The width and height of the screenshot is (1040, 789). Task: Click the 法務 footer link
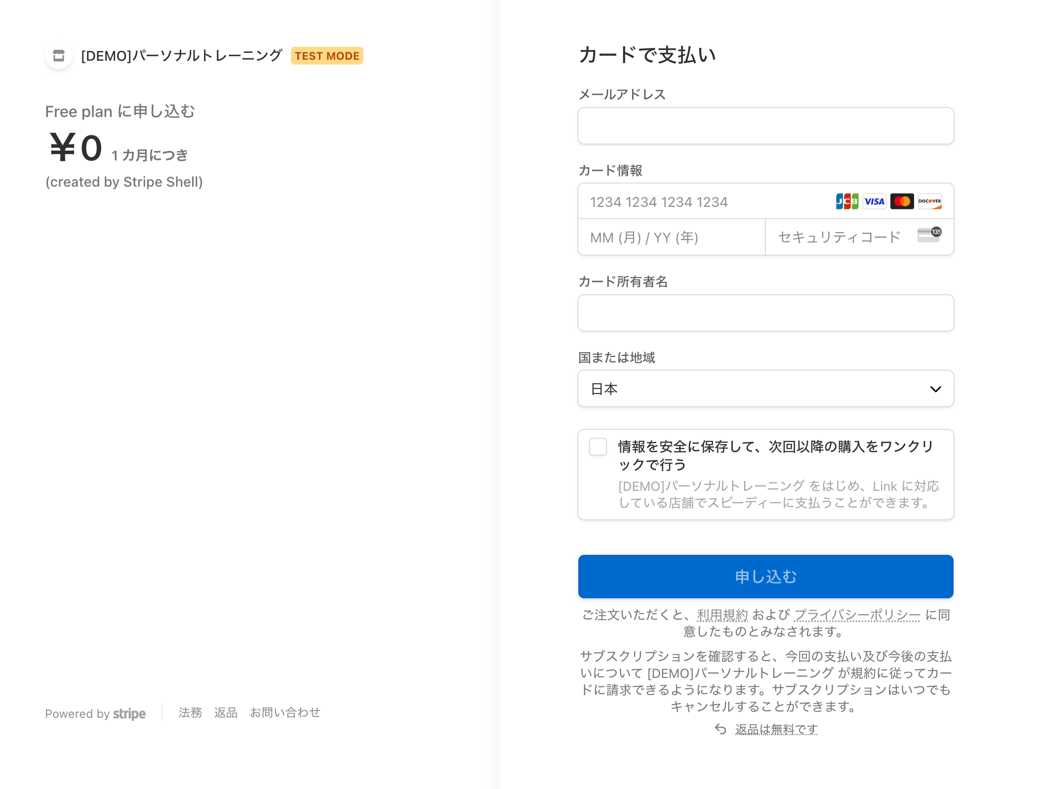tap(190, 712)
